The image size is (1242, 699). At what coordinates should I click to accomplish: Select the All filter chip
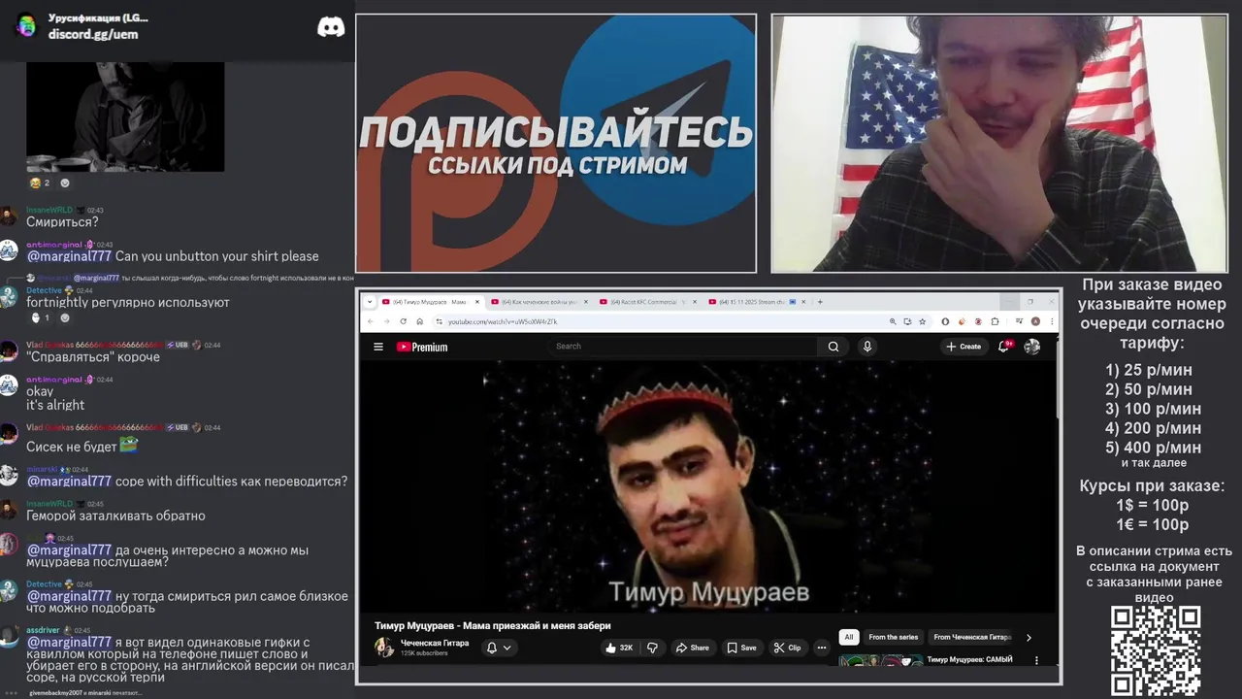coord(849,637)
